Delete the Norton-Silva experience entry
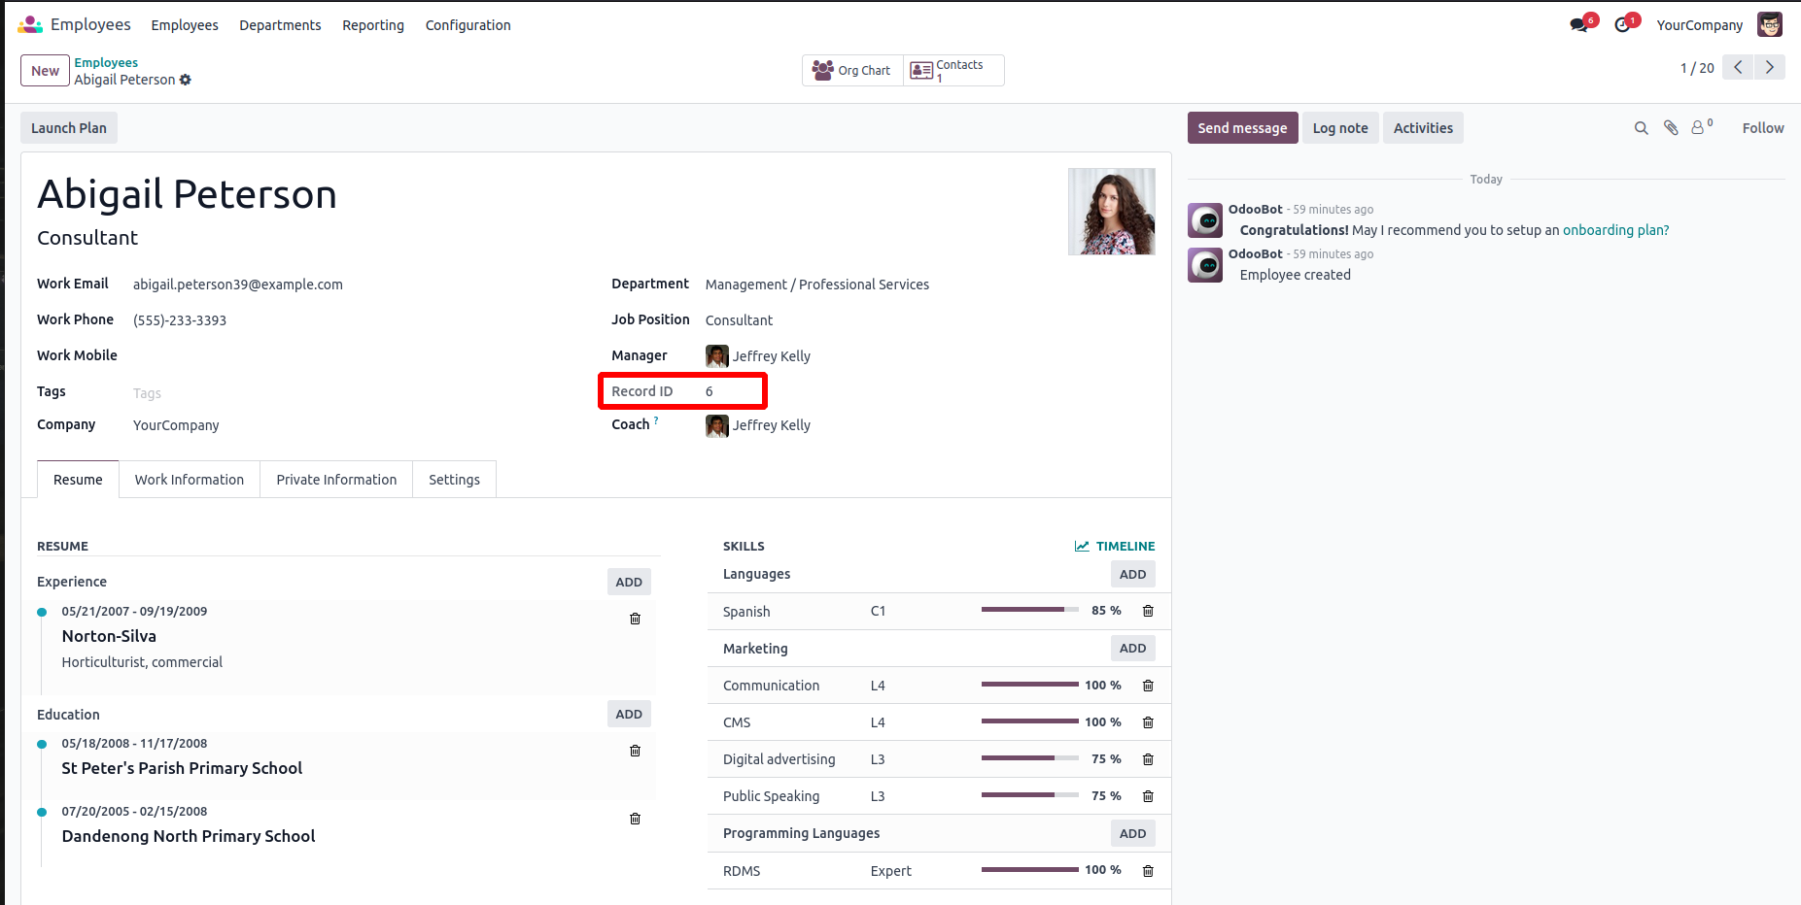The height and width of the screenshot is (905, 1801). tap(635, 619)
